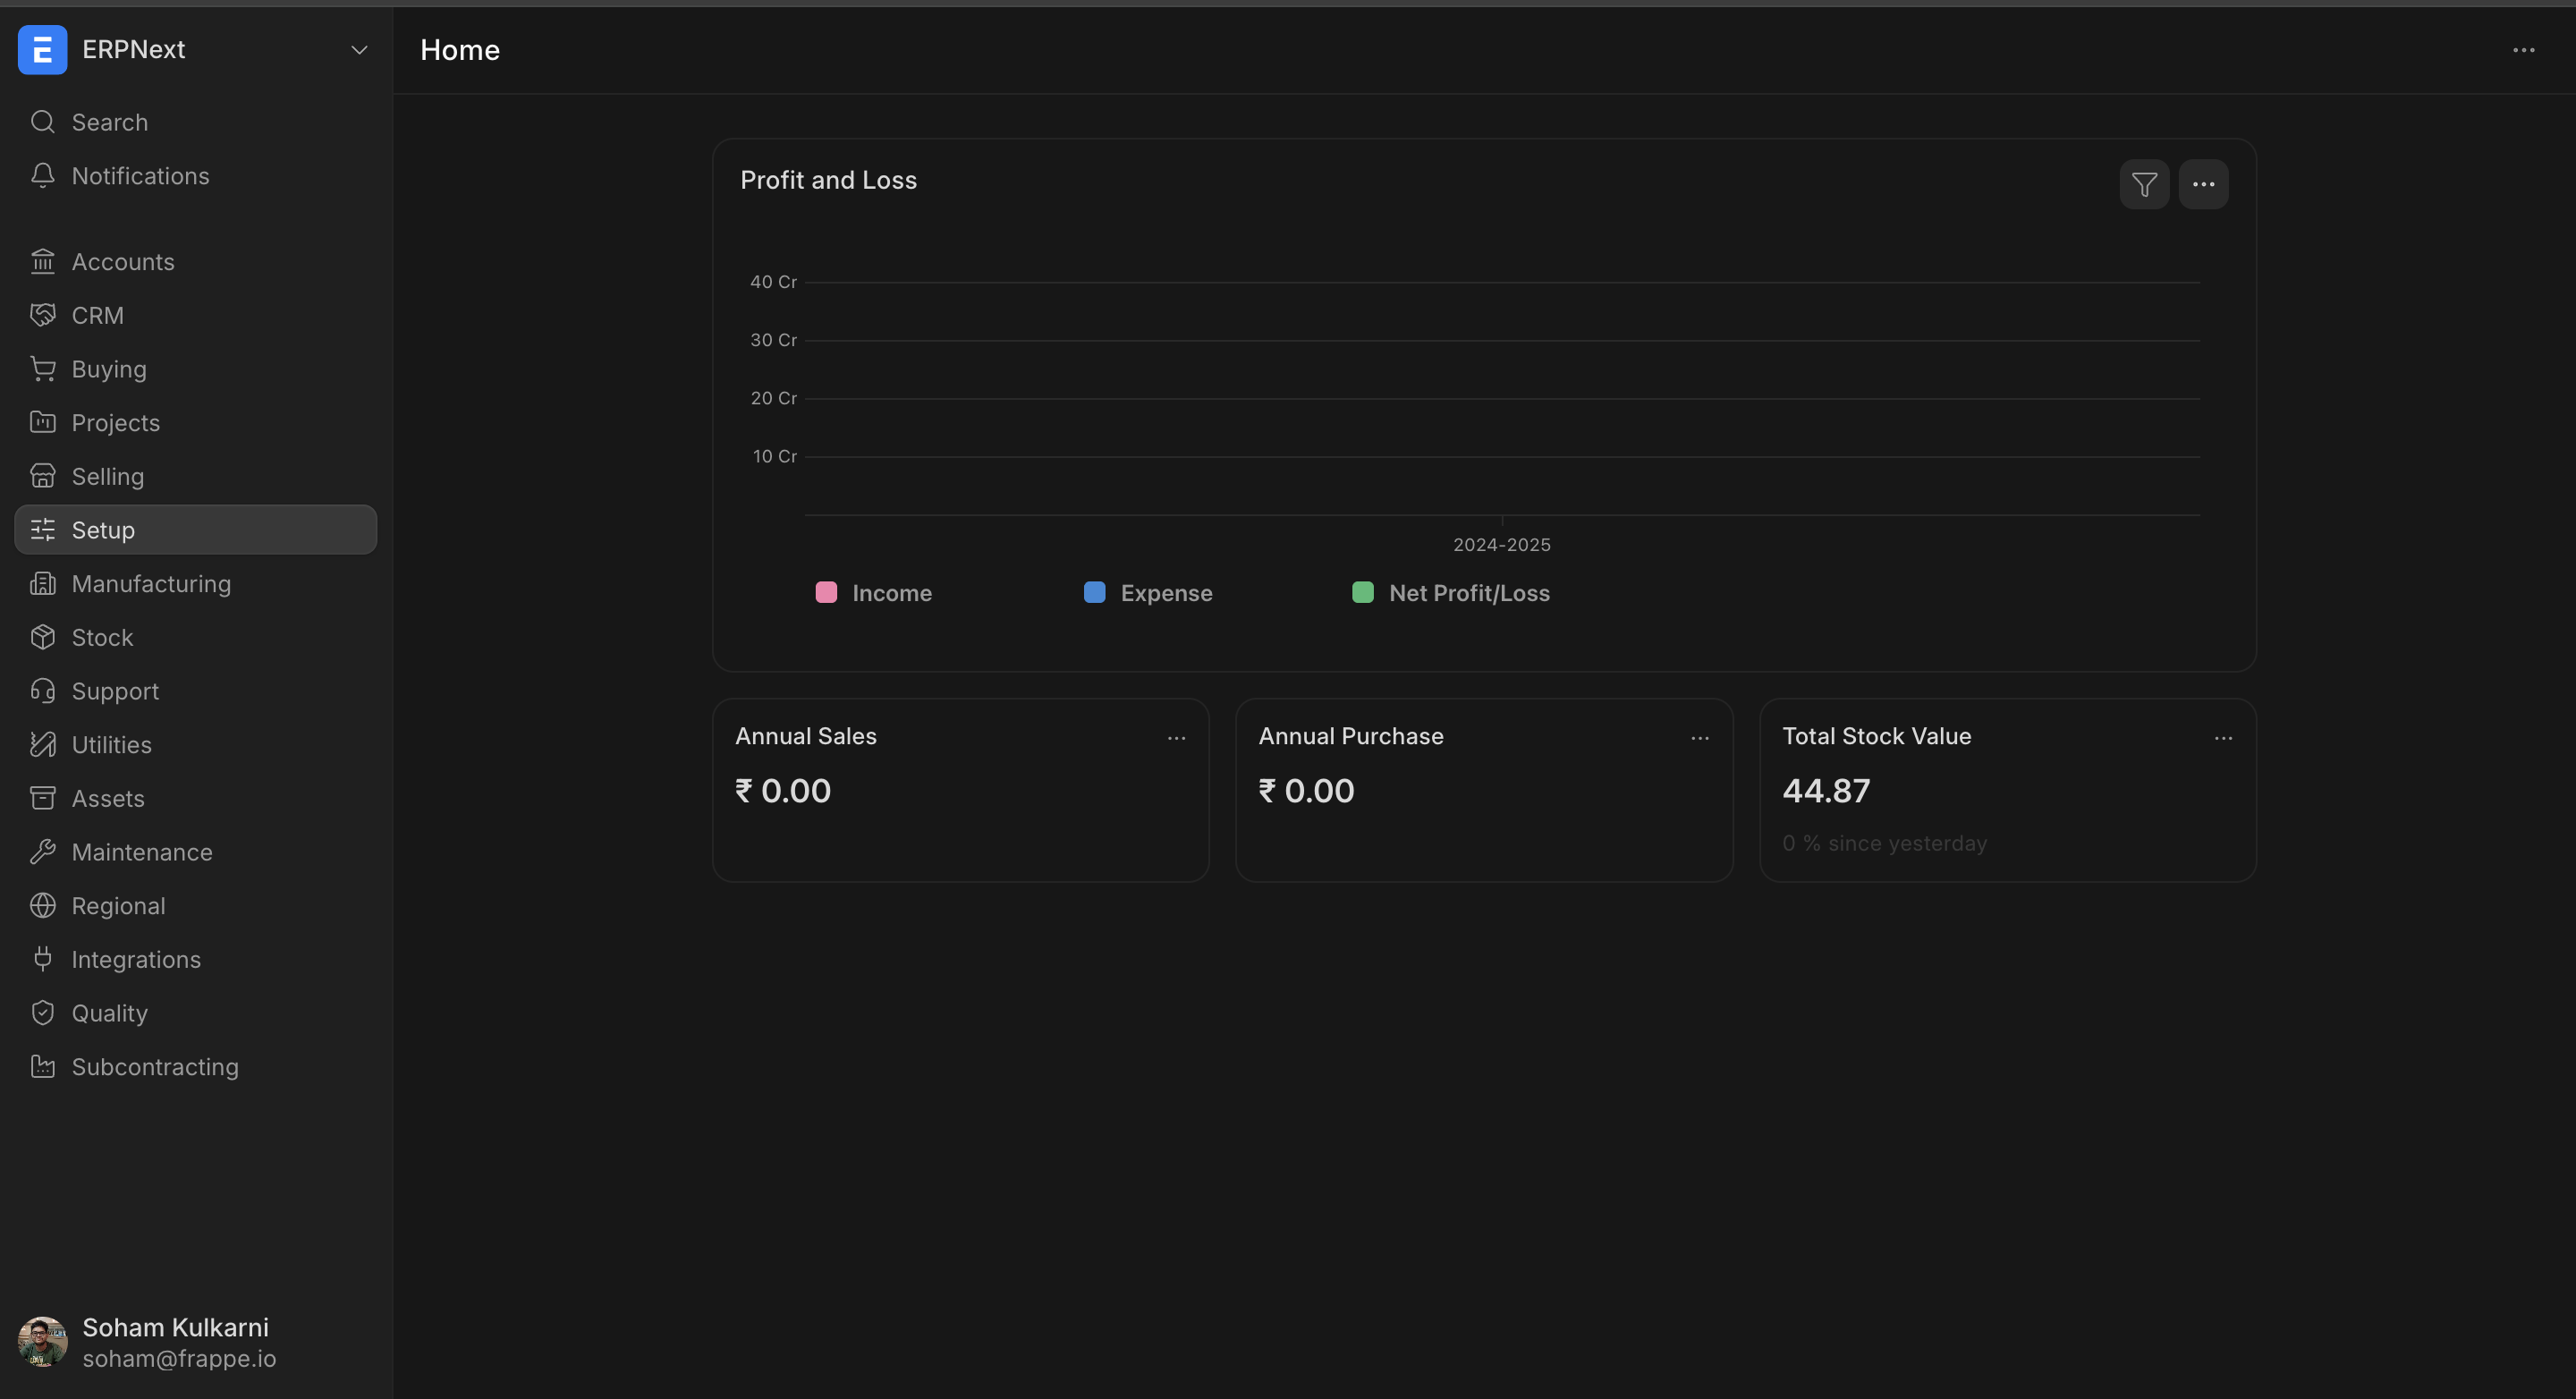2576x1399 pixels.
Task: Expand the ERPNext workspace switcher chevron
Action: [359, 50]
